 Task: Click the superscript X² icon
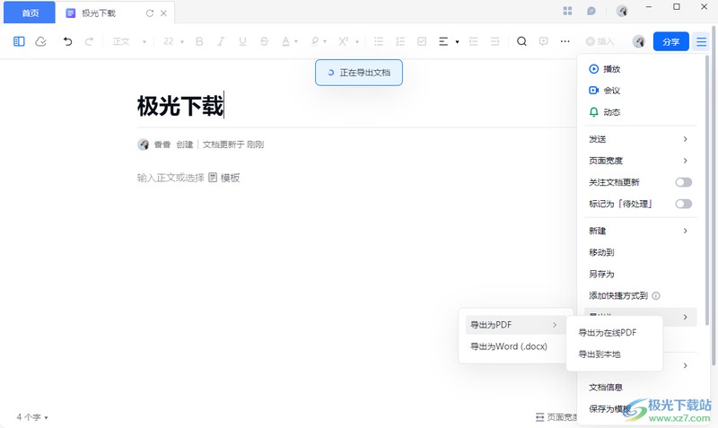344,41
